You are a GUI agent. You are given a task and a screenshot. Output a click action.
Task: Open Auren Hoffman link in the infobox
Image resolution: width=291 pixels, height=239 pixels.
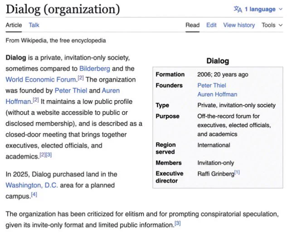tap(217, 94)
